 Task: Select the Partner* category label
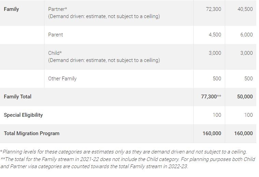(x=57, y=9)
